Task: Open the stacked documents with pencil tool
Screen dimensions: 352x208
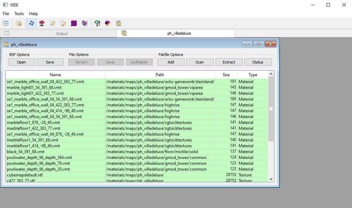Action: [63, 23]
